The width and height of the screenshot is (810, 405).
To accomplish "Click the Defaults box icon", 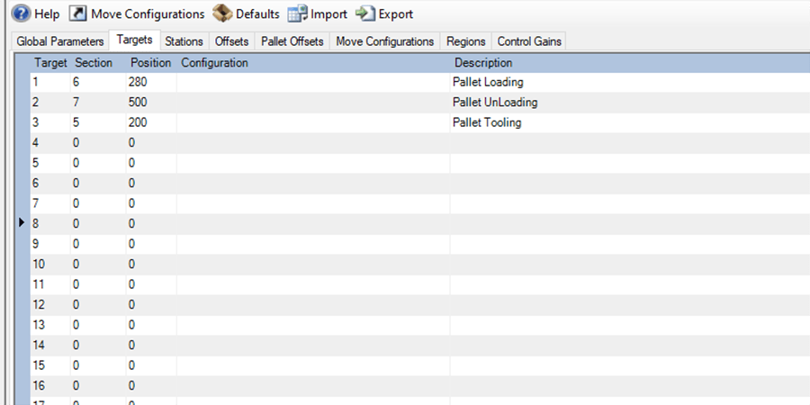I will point(222,13).
